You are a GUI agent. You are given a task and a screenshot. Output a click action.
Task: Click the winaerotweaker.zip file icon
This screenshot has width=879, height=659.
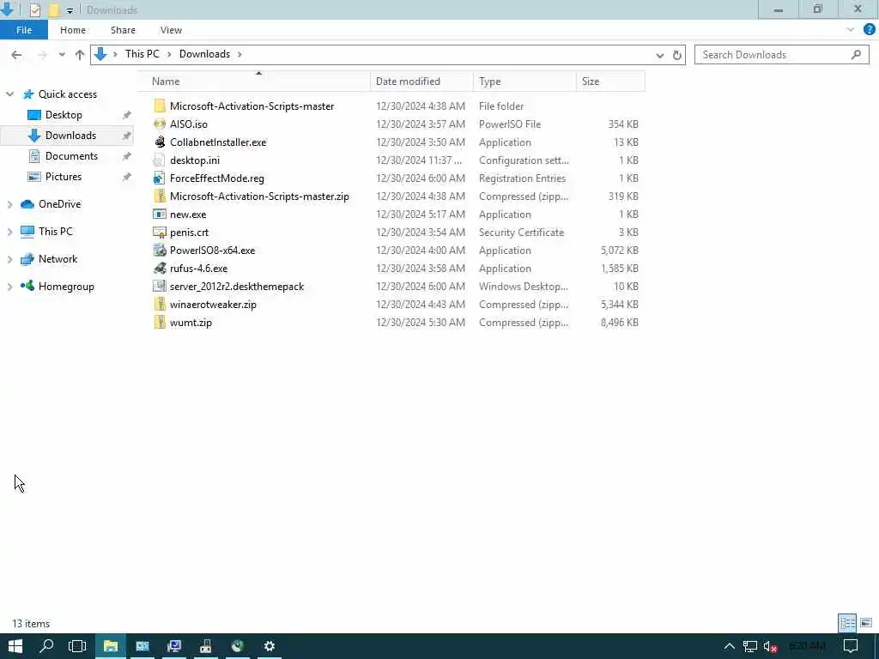coord(160,305)
